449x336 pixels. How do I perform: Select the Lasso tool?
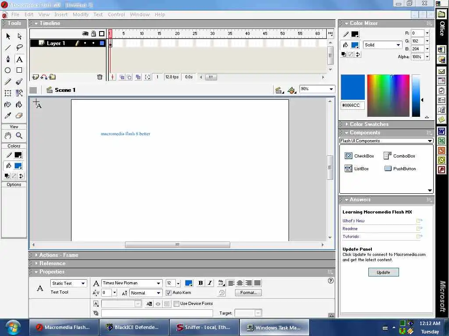(x=19, y=47)
